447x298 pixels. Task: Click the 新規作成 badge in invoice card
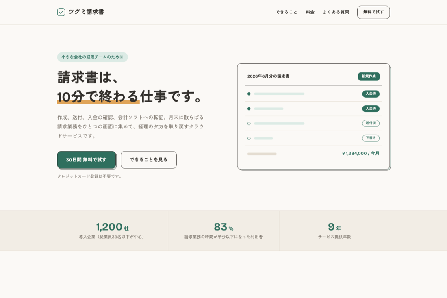point(369,76)
